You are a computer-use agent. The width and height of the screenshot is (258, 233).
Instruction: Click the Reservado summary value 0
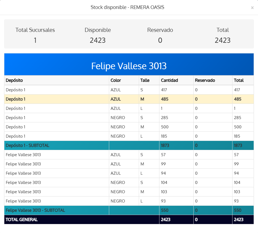(160, 40)
